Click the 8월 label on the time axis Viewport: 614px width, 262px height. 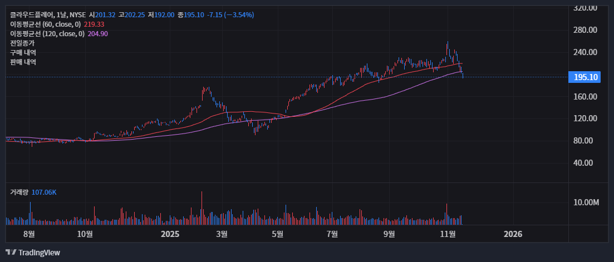[x=30, y=234]
